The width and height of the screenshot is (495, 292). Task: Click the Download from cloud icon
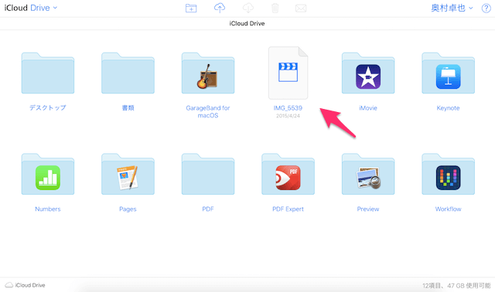tap(247, 8)
